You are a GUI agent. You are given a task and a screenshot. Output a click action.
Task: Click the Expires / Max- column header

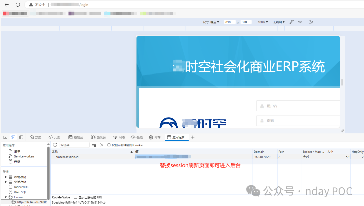click(x=313, y=152)
